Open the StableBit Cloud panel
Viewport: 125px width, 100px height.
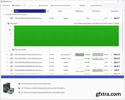tap(96, 5)
